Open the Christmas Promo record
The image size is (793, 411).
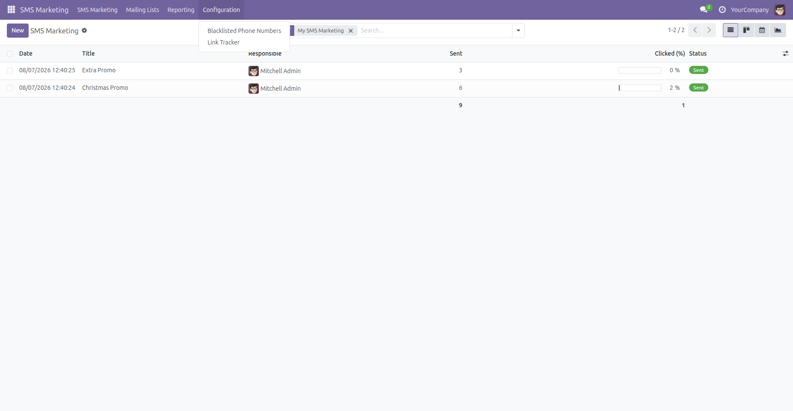(105, 88)
